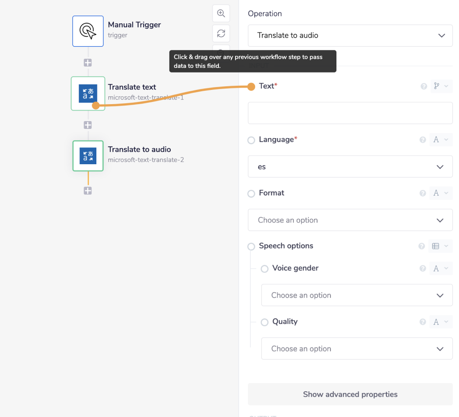Add step after Translate to audio
This screenshot has height=417, width=459.
point(88,191)
